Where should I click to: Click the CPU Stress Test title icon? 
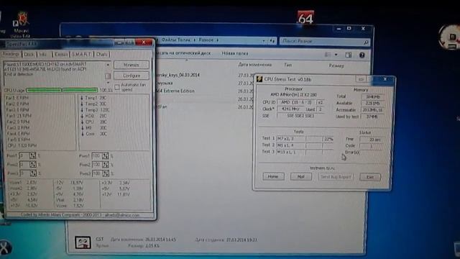pos(259,78)
